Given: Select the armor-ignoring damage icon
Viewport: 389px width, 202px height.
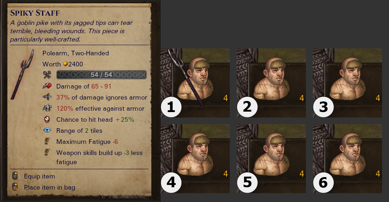Looking at the screenshot, I should (47, 97).
